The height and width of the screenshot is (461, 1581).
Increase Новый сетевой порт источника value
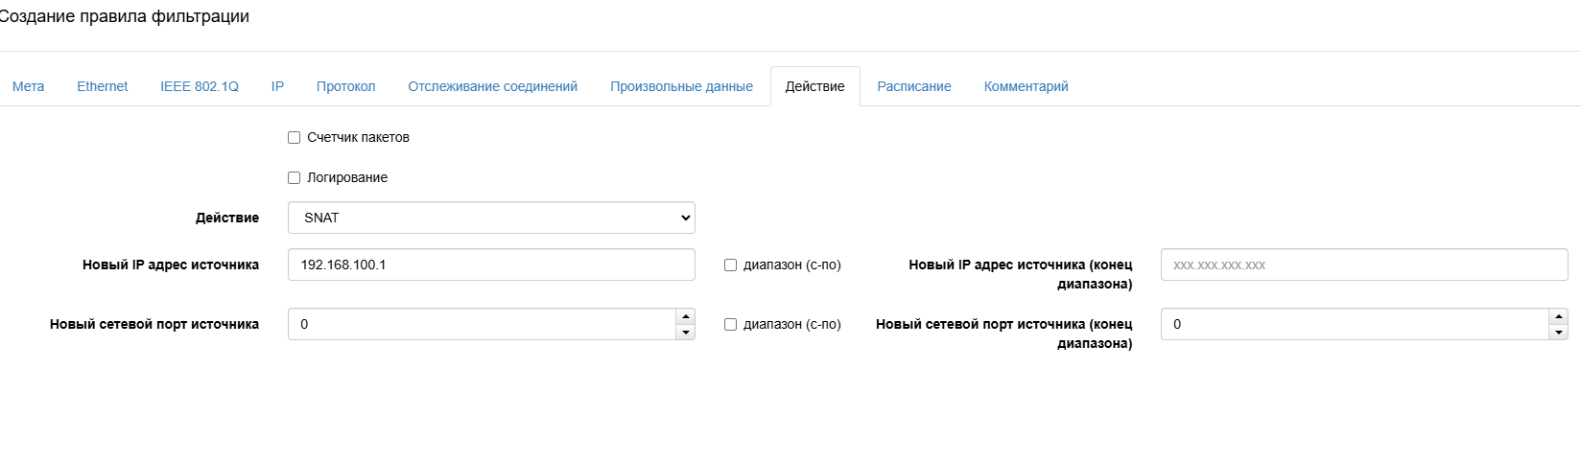[x=685, y=317]
